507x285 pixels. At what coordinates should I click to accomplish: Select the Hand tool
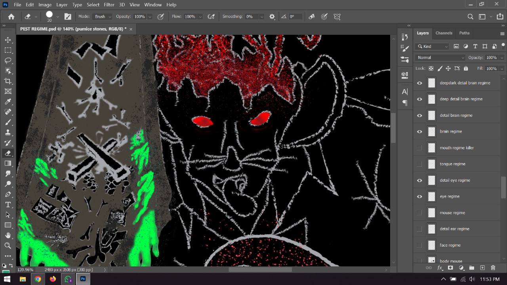[8, 236]
